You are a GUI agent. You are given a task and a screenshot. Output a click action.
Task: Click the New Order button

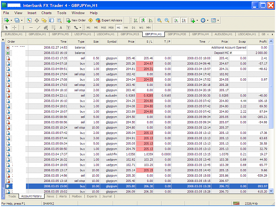coord(76,20)
